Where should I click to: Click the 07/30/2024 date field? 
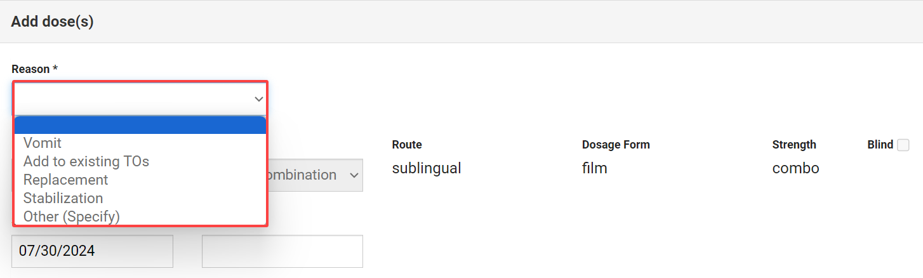pos(92,251)
